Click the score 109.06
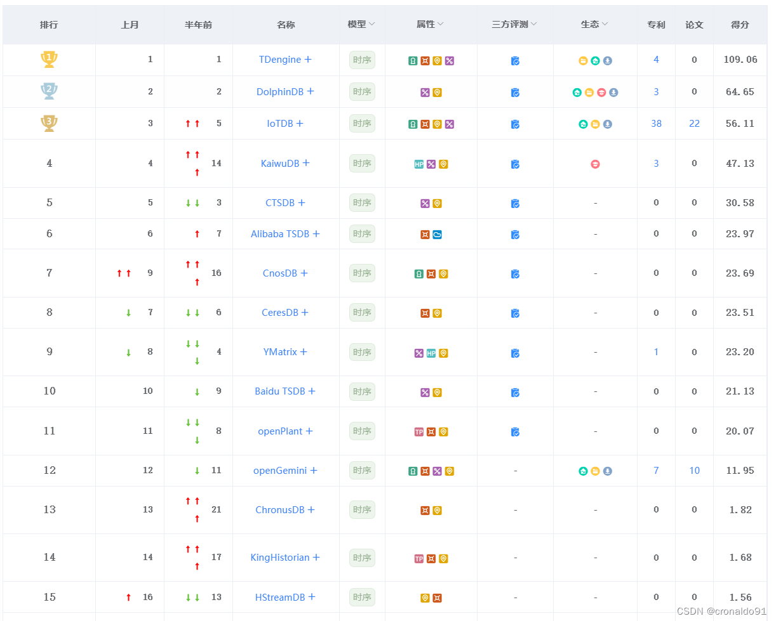 [x=740, y=60]
